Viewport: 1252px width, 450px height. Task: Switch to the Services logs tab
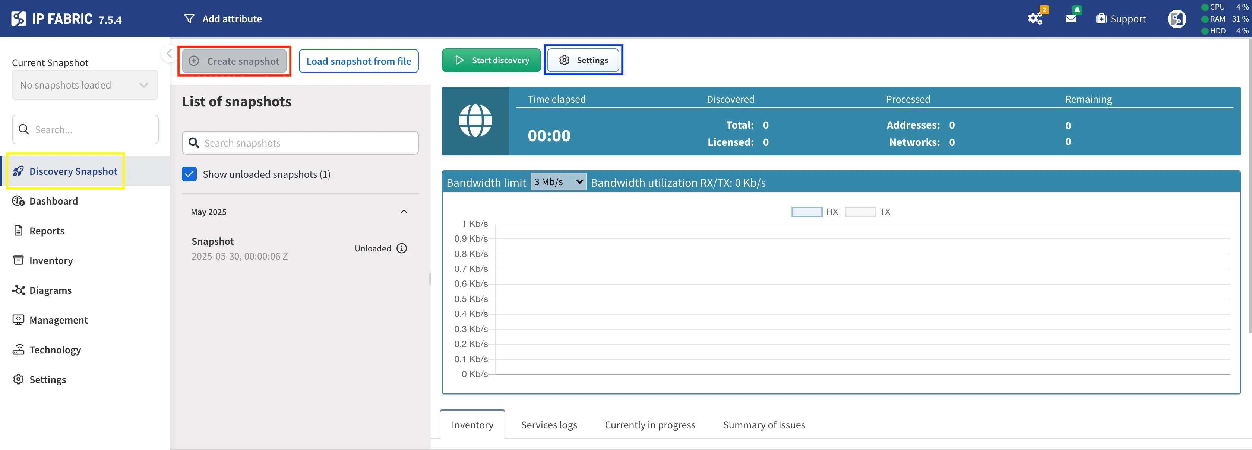pos(549,425)
